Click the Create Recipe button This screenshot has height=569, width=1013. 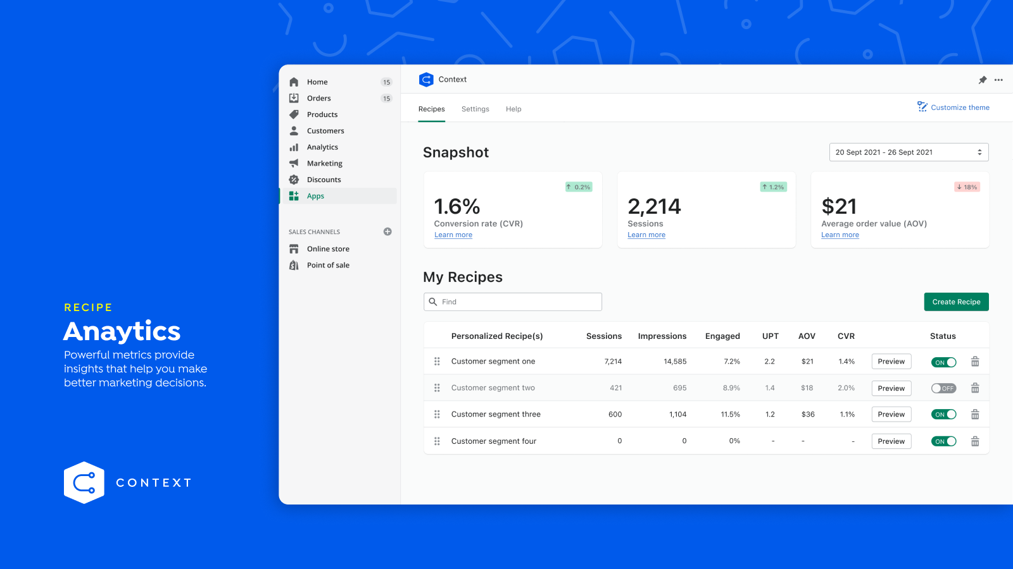pos(956,302)
